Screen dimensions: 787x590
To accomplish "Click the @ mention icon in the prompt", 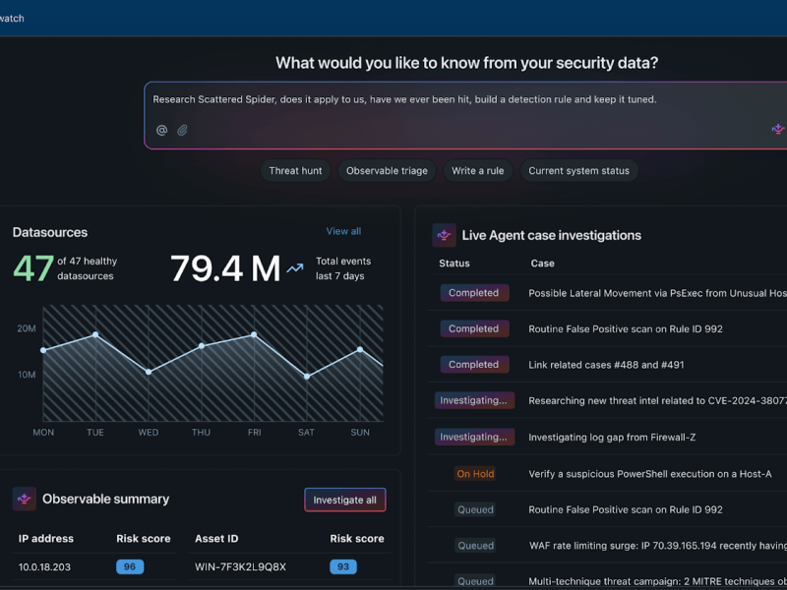I will click(x=161, y=129).
